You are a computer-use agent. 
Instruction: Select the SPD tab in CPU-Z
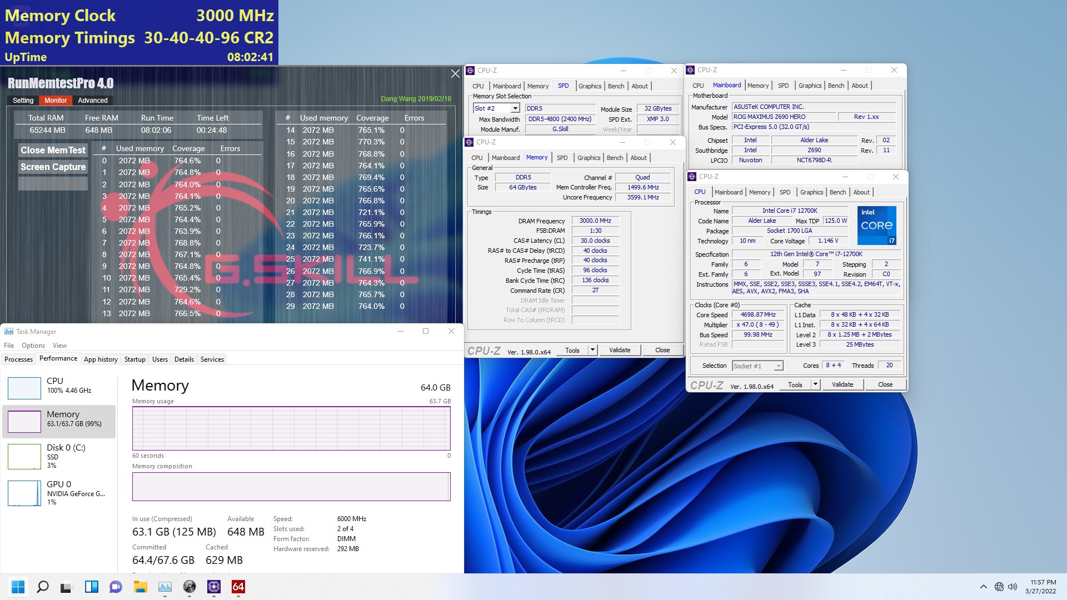coord(563,86)
